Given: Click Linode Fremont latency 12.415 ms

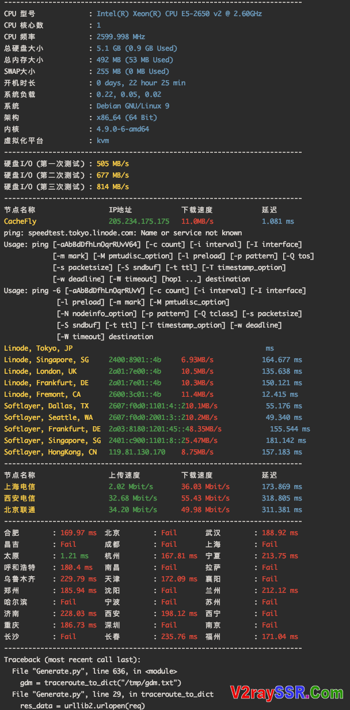Looking at the screenshot, I should point(280,394).
